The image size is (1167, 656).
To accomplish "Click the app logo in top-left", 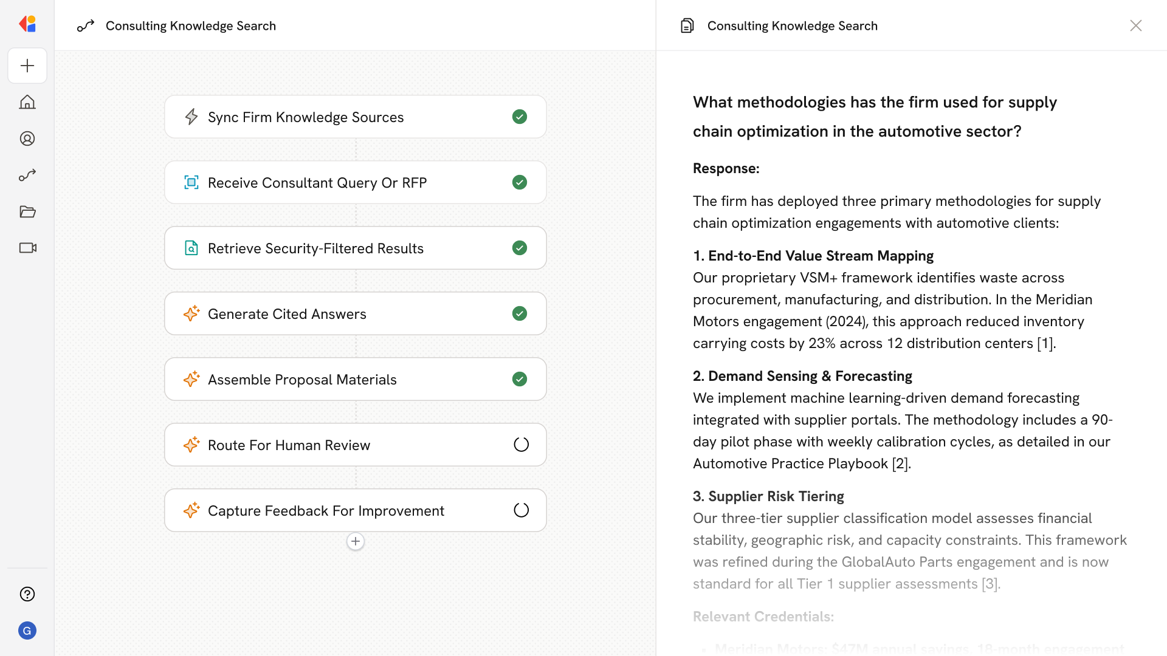I will pyautogui.click(x=27, y=24).
